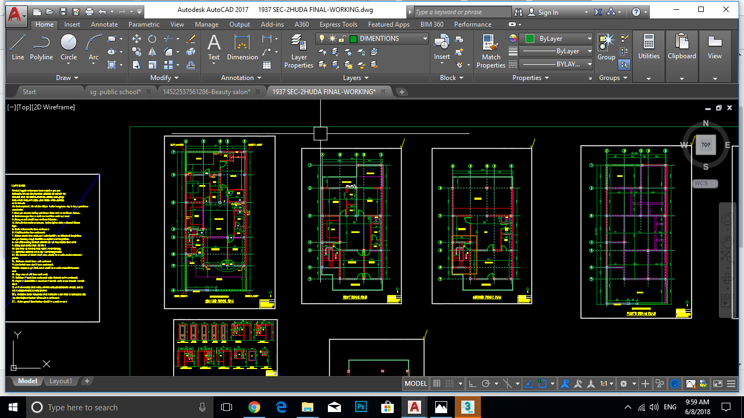The image size is (744, 418).
Task: Open the Utilities calculator panel
Action: tap(649, 47)
